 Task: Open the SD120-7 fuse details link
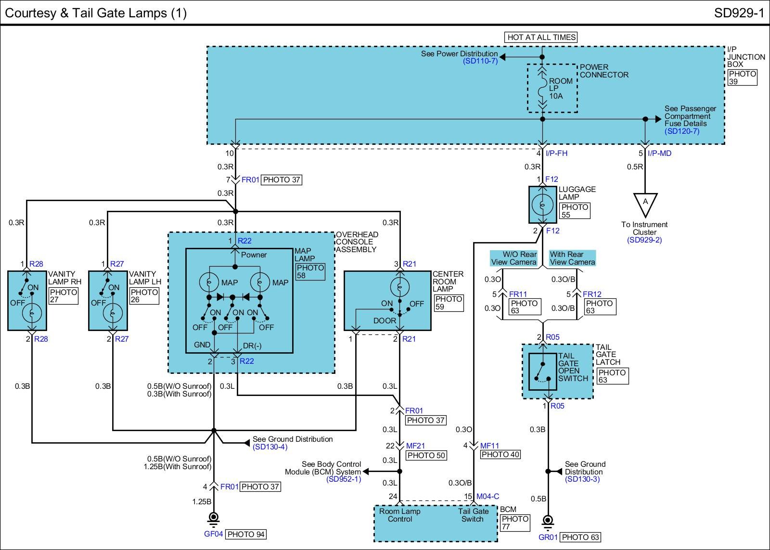tap(681, 131)
